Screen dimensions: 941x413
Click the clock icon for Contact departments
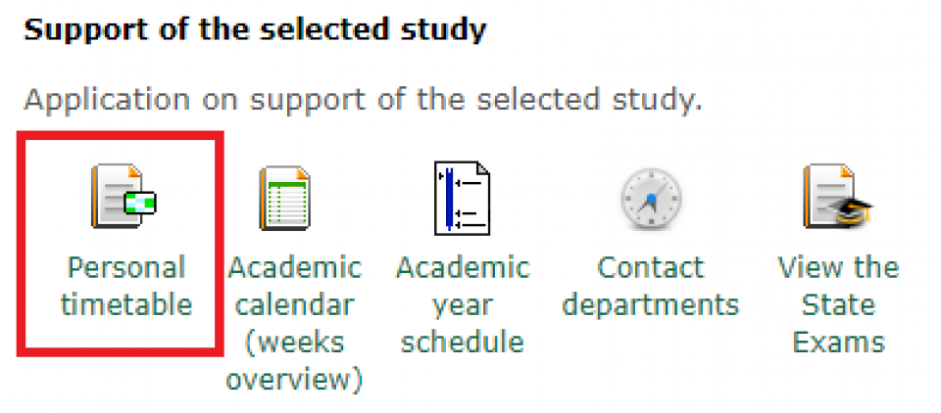click(651, 199)
